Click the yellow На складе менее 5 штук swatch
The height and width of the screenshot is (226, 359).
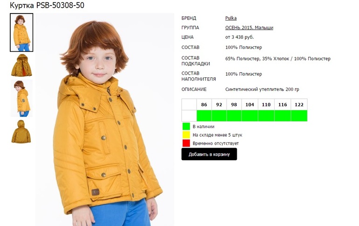[186, 135]
